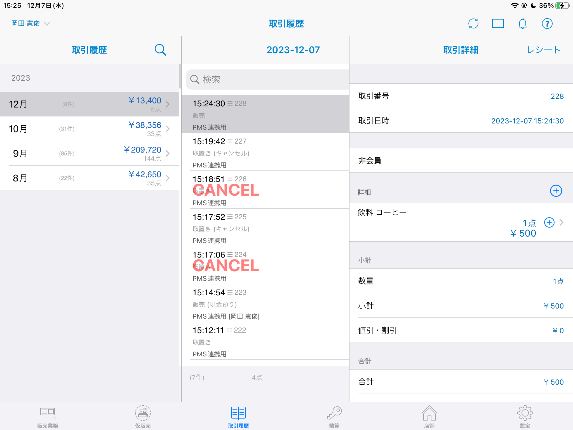Focus the 検索 search field

tap(267, 80)
